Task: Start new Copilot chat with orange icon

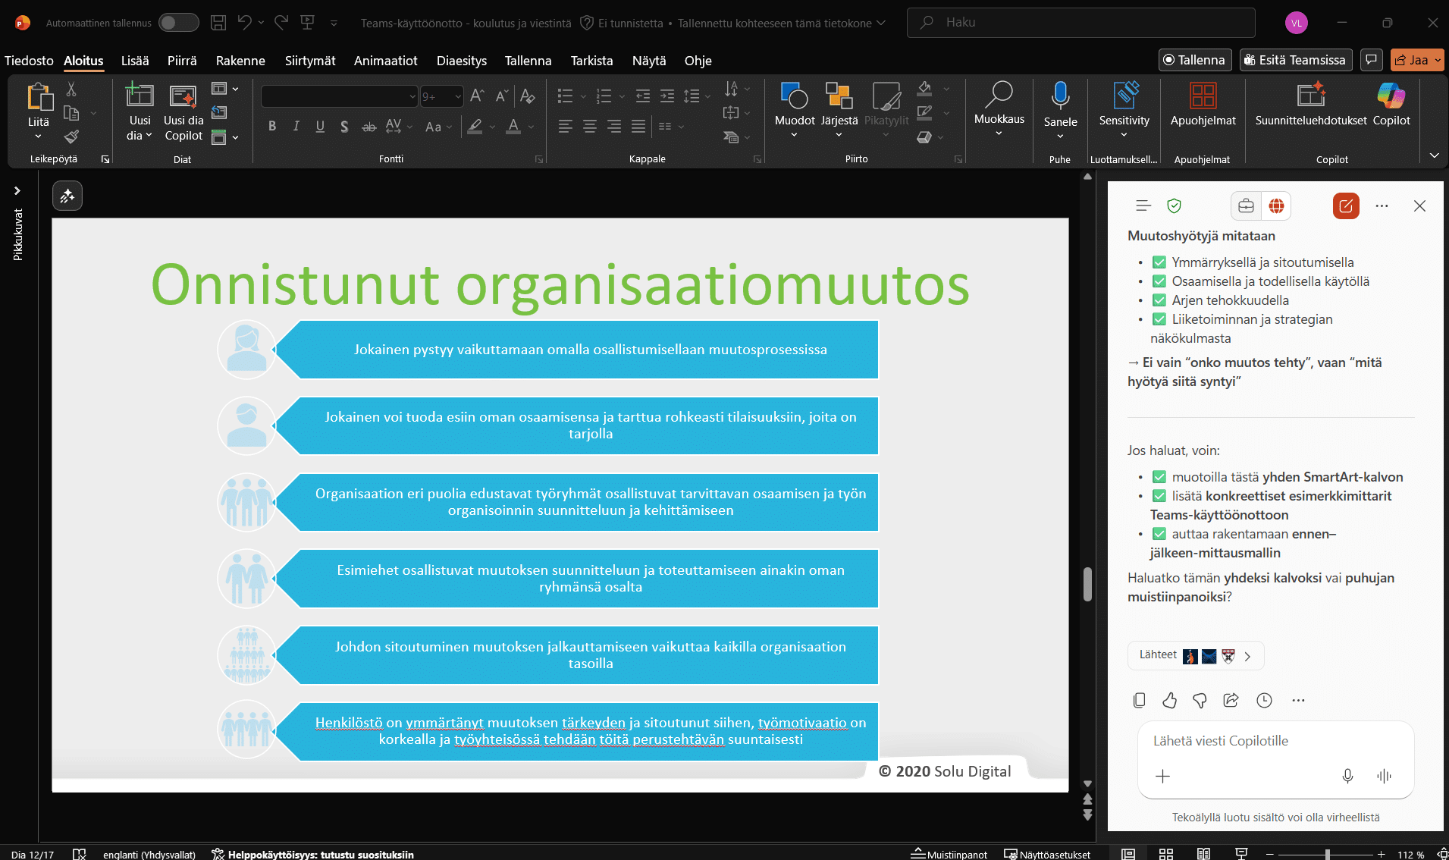Action: pyautogui.click(x=1346, y=206)
